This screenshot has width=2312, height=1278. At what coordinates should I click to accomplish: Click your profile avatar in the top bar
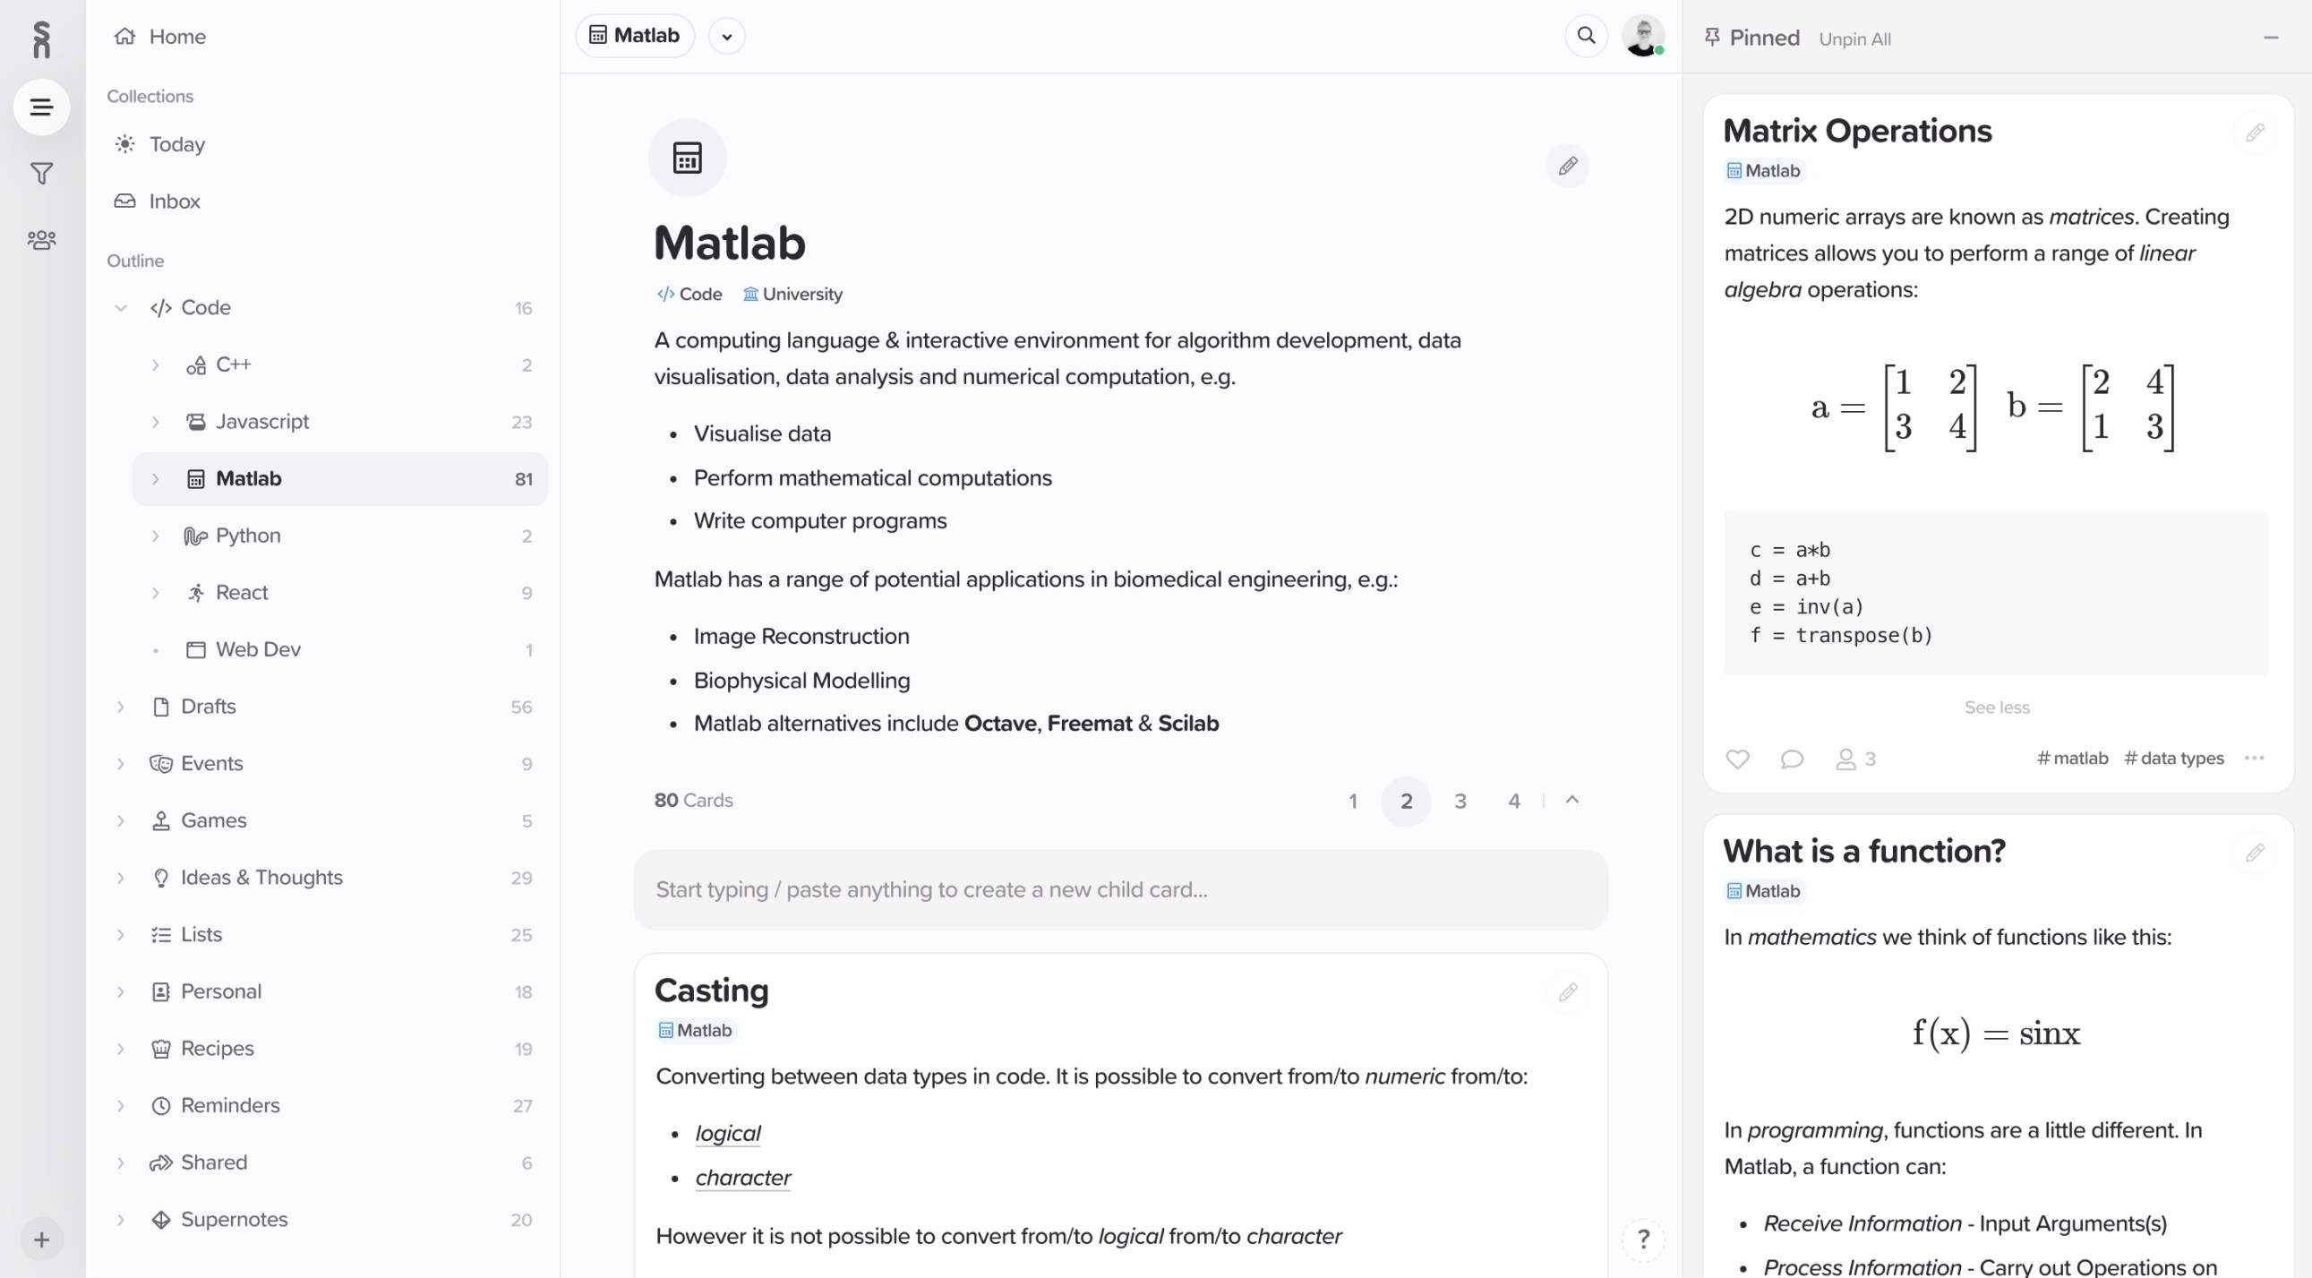[1645, 35]
